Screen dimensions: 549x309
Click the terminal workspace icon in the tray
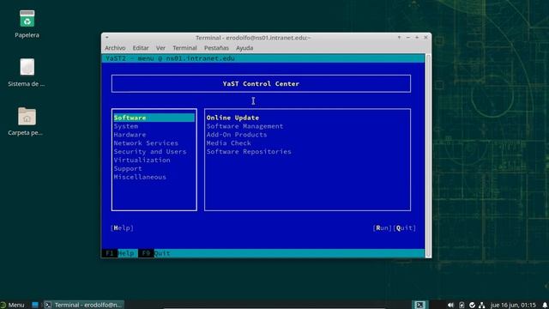tap(419, 305)
